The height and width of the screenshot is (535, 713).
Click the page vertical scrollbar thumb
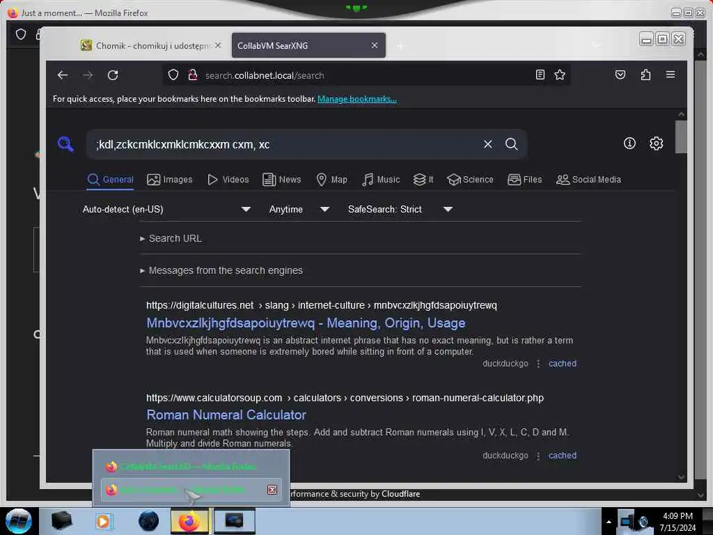[681, 137]
